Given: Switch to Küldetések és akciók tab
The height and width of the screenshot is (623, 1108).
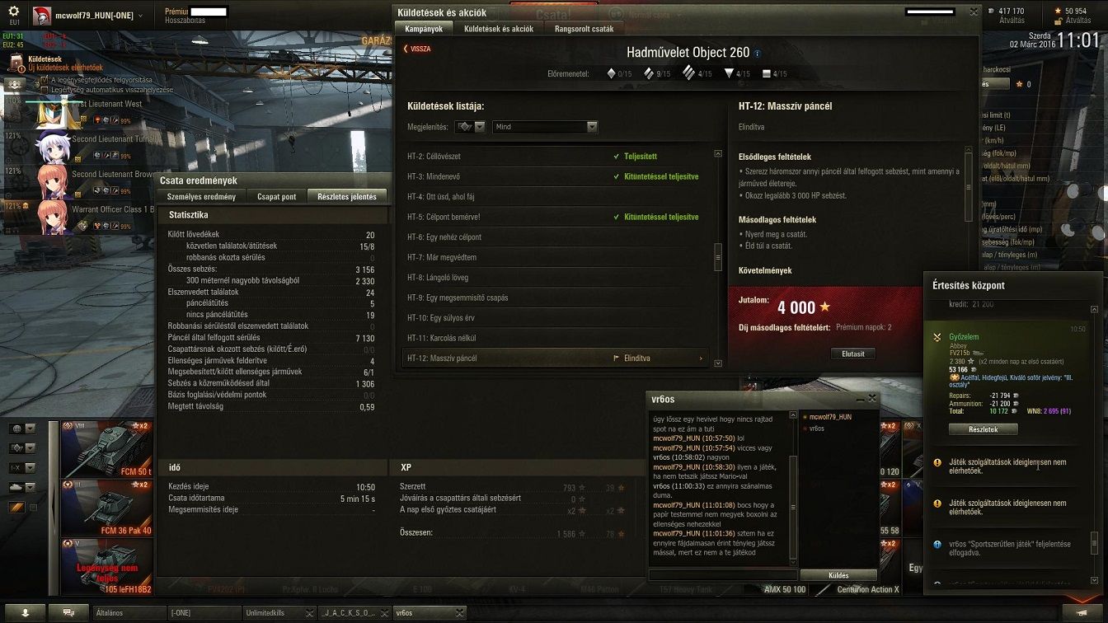Looking at the screenshot, I should click(499, 29).
